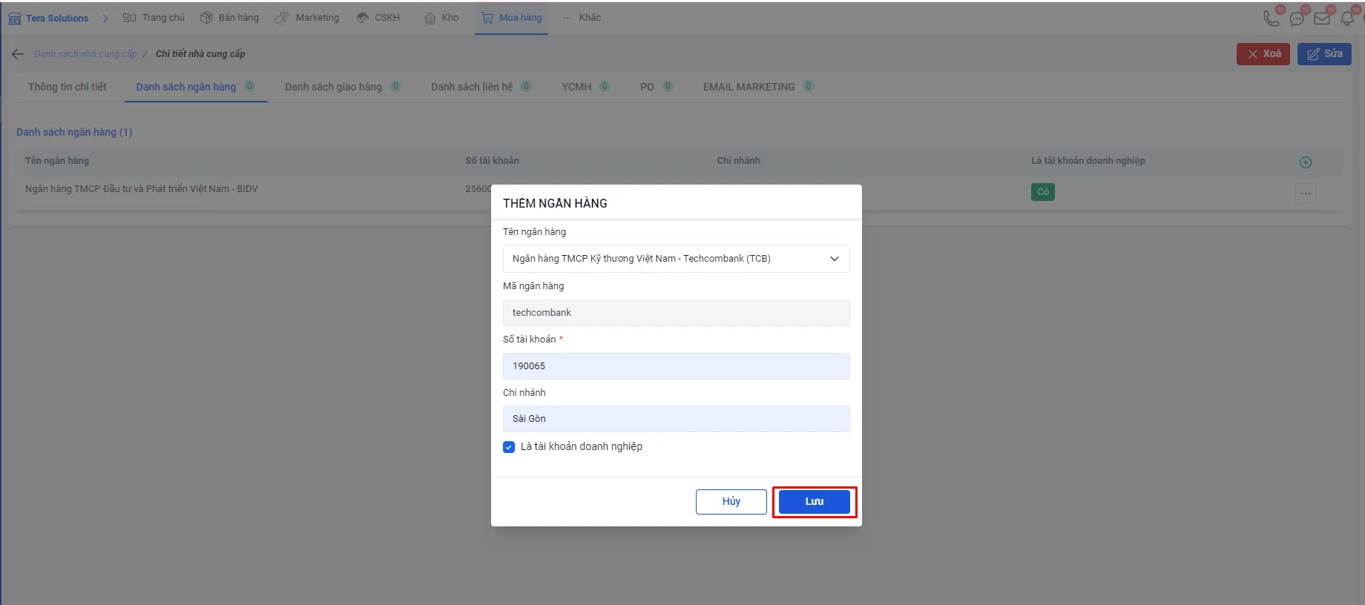1365x605 pixels.
Task: Click the Có badge in BIDV row
Action: coord(1043,192)
